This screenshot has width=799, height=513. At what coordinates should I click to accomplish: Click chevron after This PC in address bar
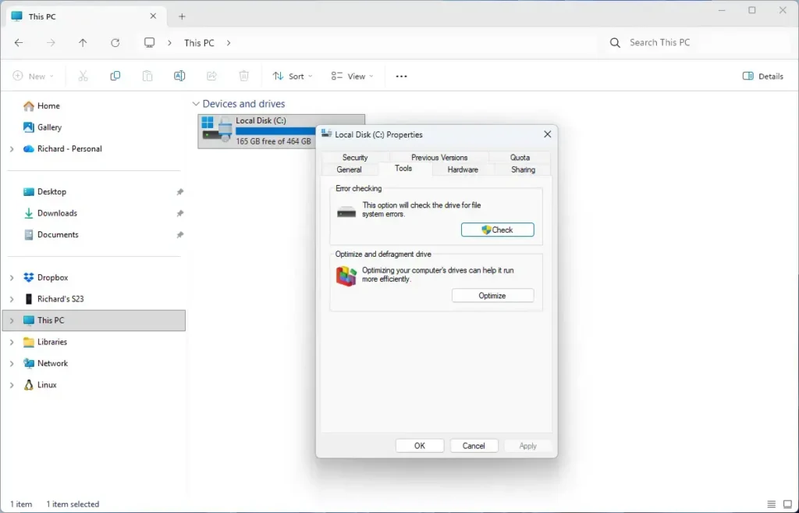229,43
